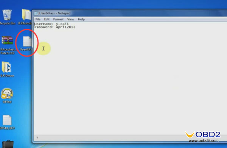Image resolution: width=227 pixels, height=148 pixels.
Task: Place cursor at the end of Password line
Action: tap(75, 27)
